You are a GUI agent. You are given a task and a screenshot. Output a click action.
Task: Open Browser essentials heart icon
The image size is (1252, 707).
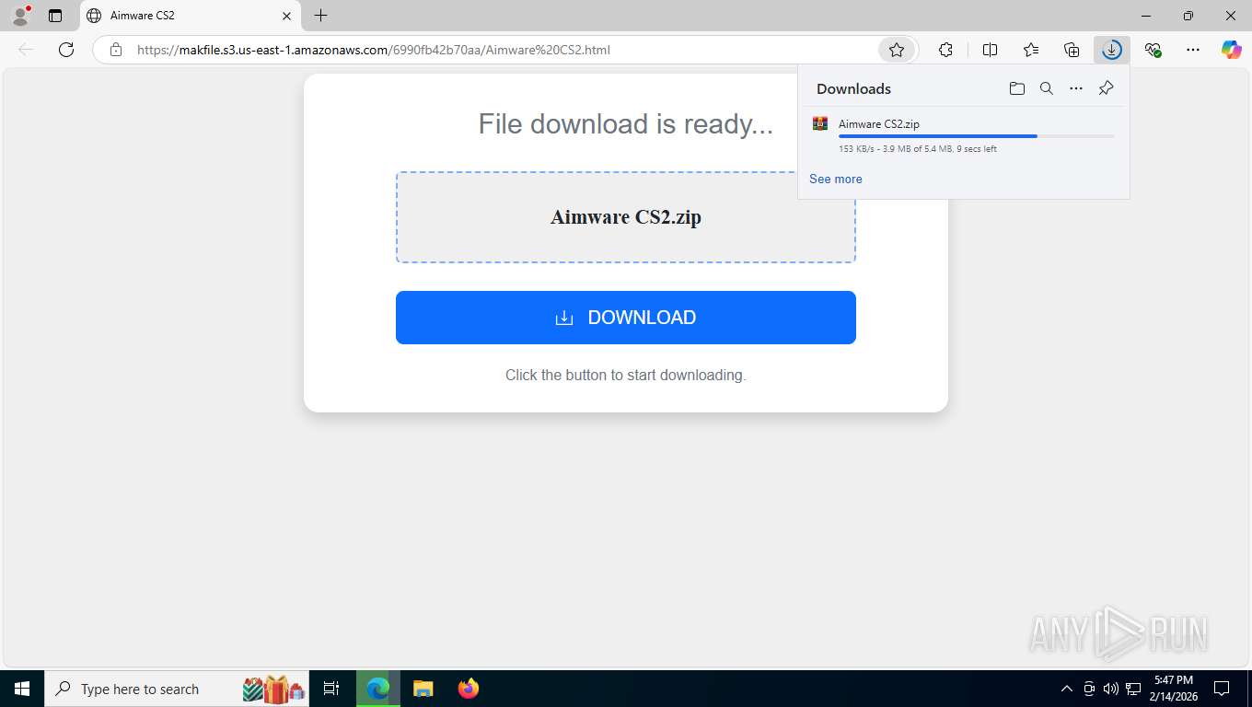[1153, 50]
